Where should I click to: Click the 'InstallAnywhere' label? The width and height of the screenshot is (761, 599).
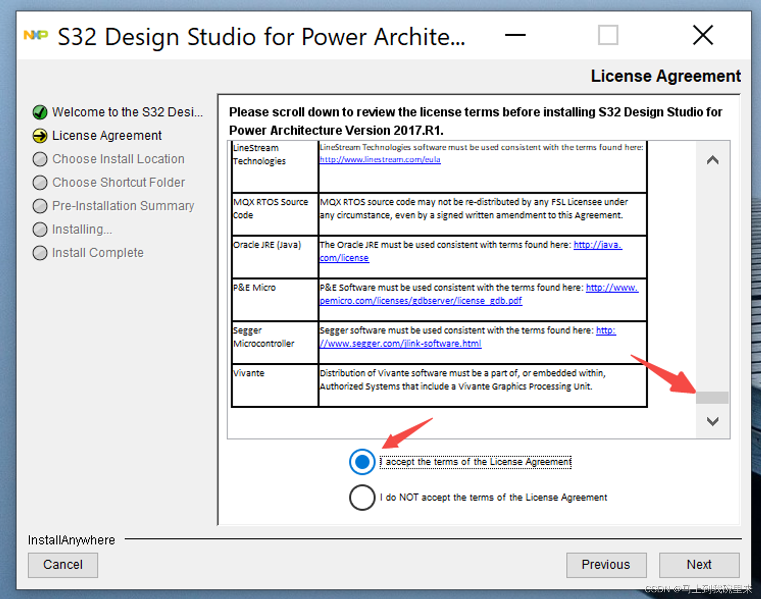72,540
